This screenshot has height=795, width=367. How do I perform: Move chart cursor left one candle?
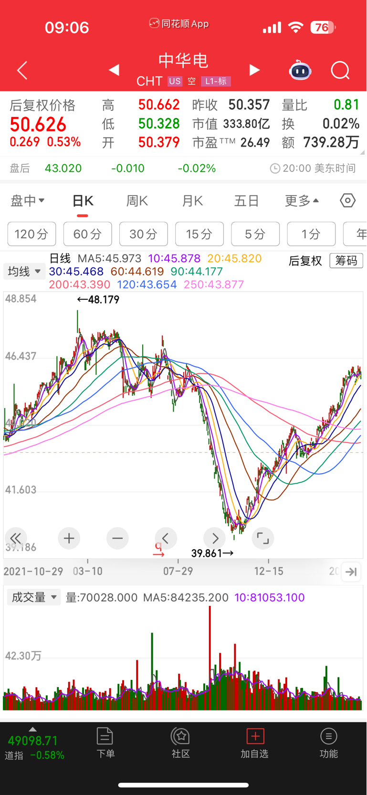tap(166, 538)
